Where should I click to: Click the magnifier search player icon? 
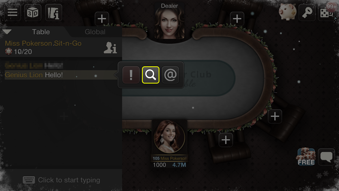(x=151, y=75)
